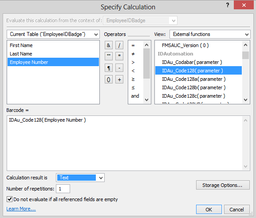The height and width of the screenshot is (218, 256).
Task: Open the Calculation result type dropdown
Action: (80, 178)
